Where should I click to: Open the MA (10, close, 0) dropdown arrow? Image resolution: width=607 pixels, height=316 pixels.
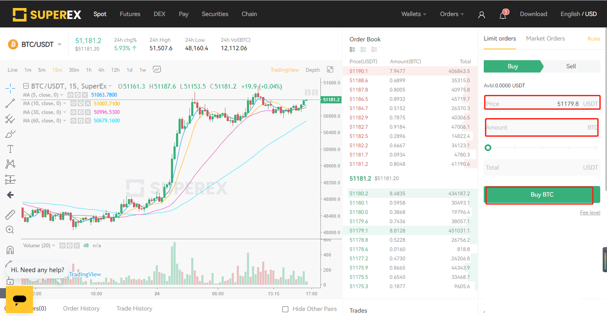point(64,104)
